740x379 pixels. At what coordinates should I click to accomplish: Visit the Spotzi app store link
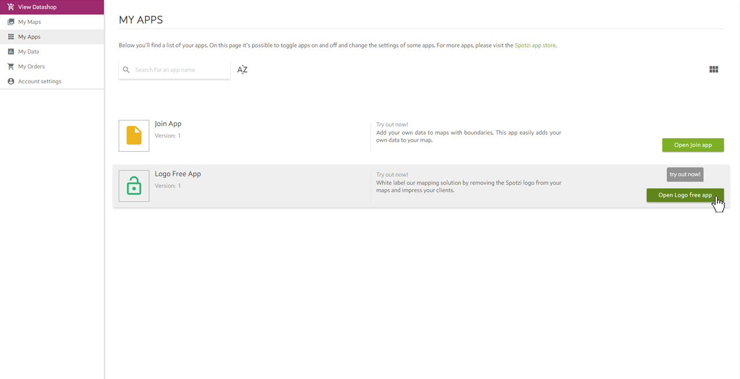click(535, 45)
